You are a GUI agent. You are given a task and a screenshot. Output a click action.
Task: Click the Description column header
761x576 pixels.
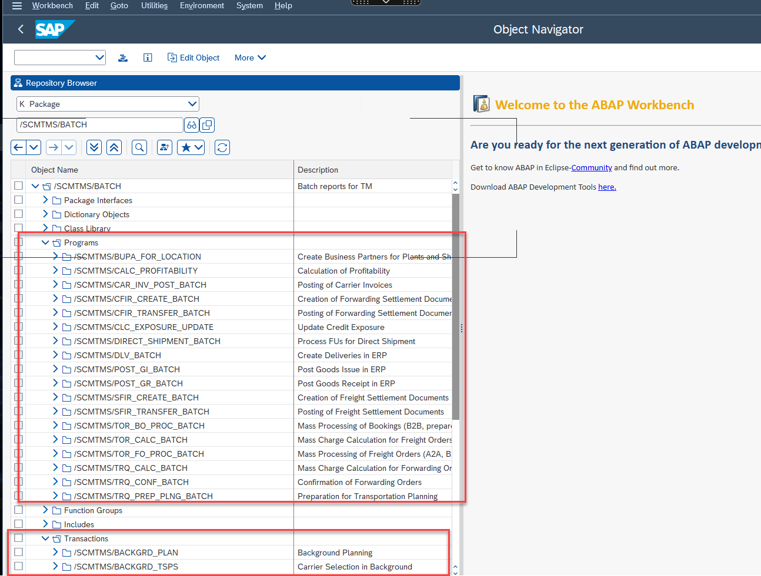point(373,170)
